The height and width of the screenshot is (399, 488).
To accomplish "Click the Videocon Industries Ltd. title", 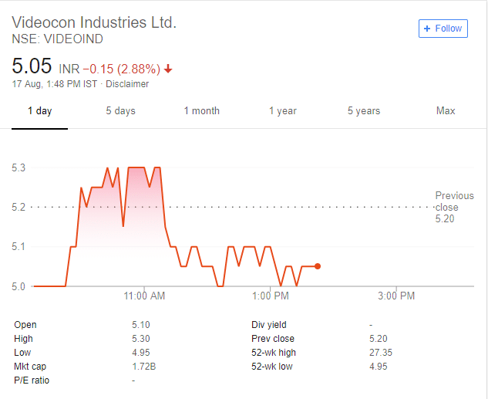I will tap(94, 22).
